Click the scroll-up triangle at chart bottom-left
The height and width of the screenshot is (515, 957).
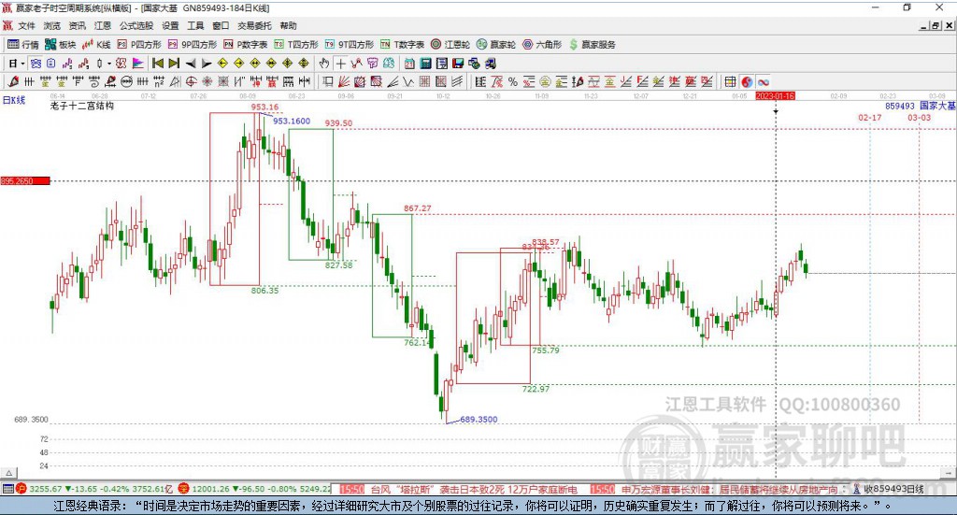[x=8, y=473]
